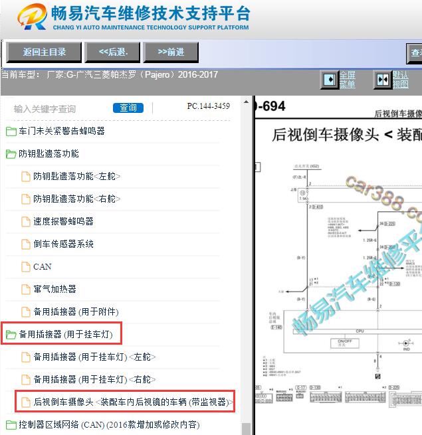Click document icon beside 倒车传感器系统
Viewport: 422px width, 435px height.
(x=26, y=244)
